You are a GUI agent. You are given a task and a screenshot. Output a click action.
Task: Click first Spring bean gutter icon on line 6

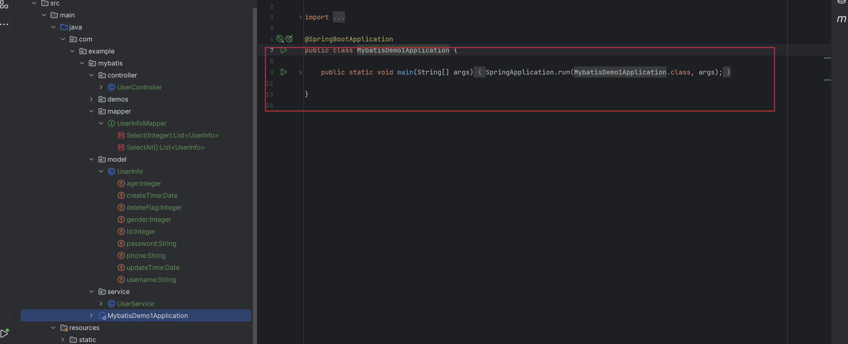pyautogui.click(x=280, y=39)
